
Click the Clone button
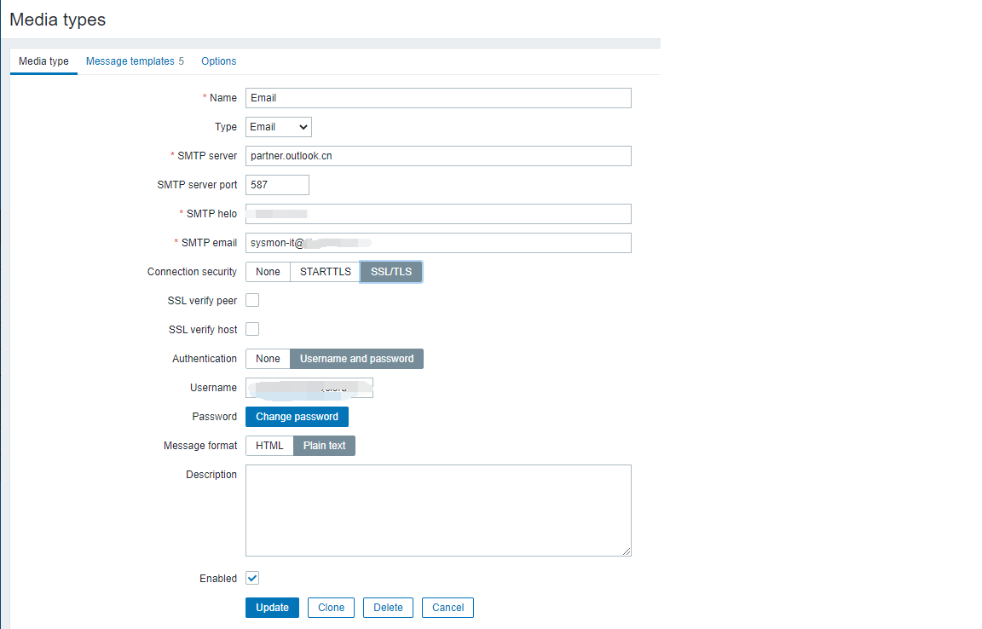331,608
